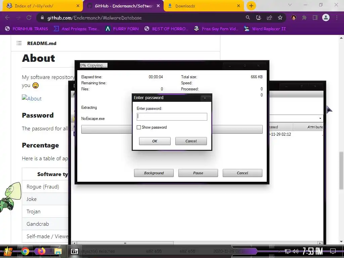Viewport: 344px width, 258px height.
Task: Open a new browser tab
Action: [251, 6]
